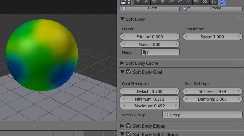Increase Mass with right arrow

point(176,45)
